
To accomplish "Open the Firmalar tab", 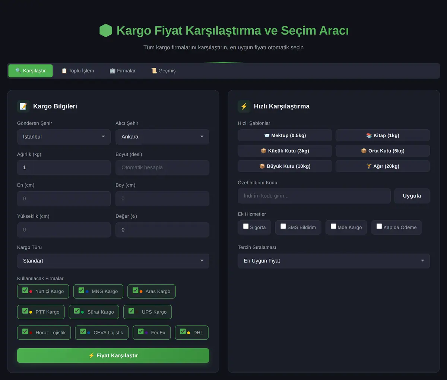I will 123,71.
